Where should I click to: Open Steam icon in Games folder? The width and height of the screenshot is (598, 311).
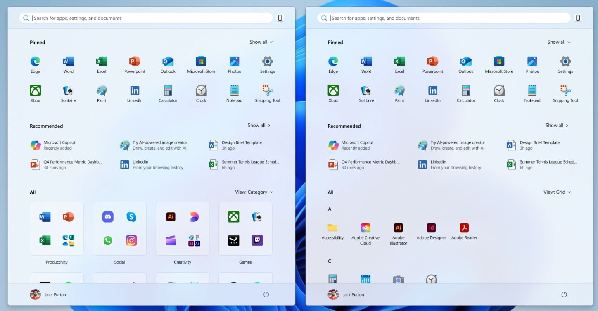234,240
